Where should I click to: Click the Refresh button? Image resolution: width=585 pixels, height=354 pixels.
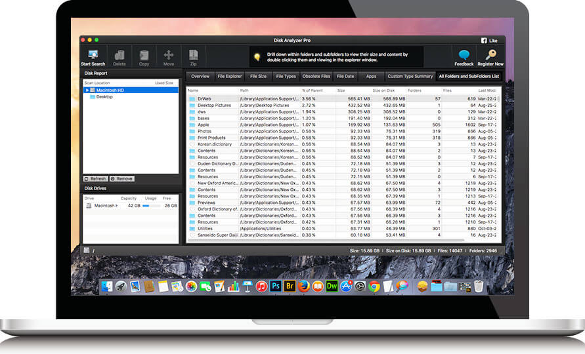(x=96, y=179)
